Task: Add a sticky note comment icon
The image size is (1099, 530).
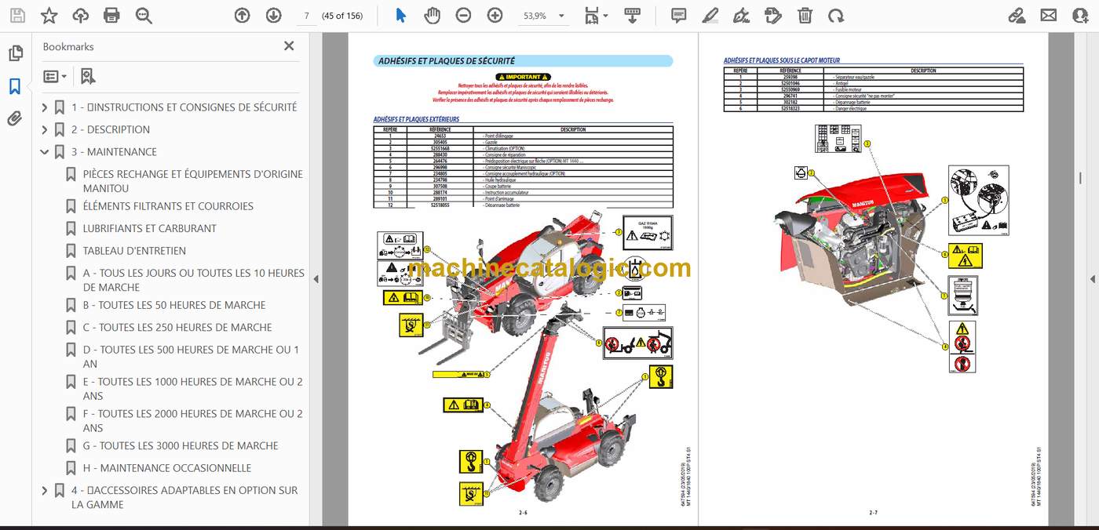Action: coord(679,15)
